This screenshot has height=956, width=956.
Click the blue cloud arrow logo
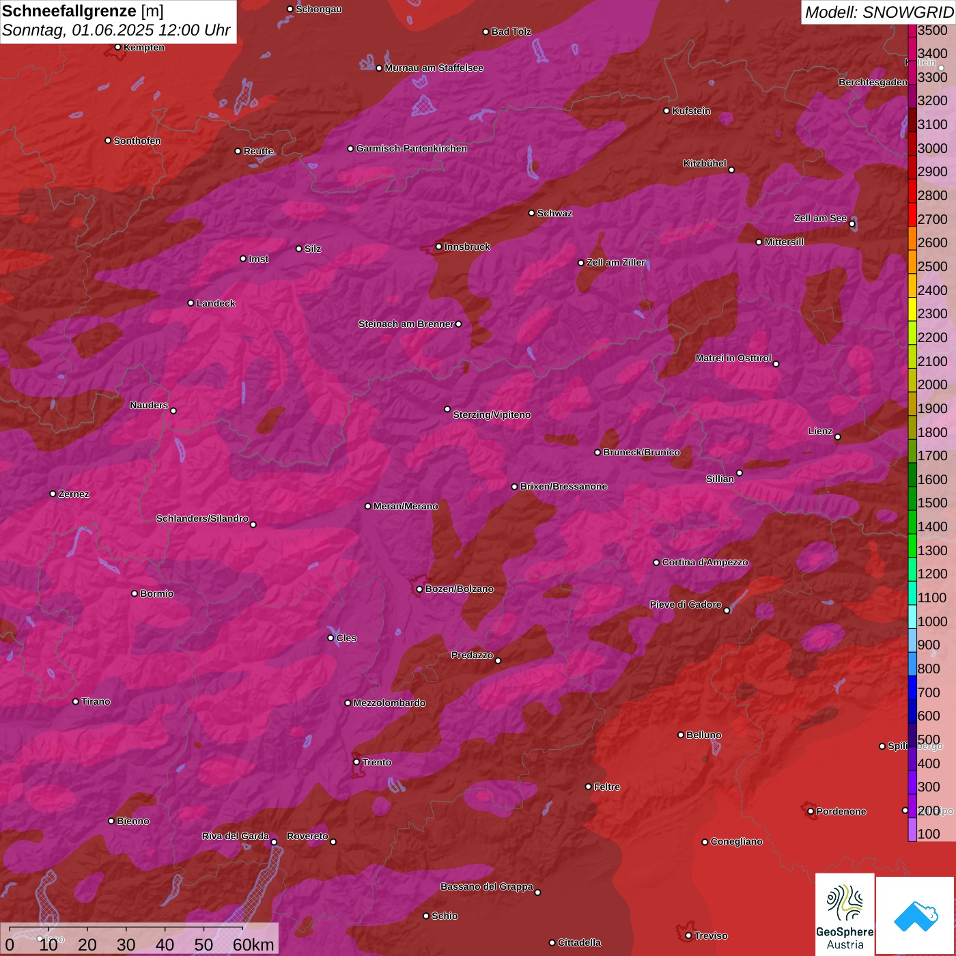pos(916,916)
